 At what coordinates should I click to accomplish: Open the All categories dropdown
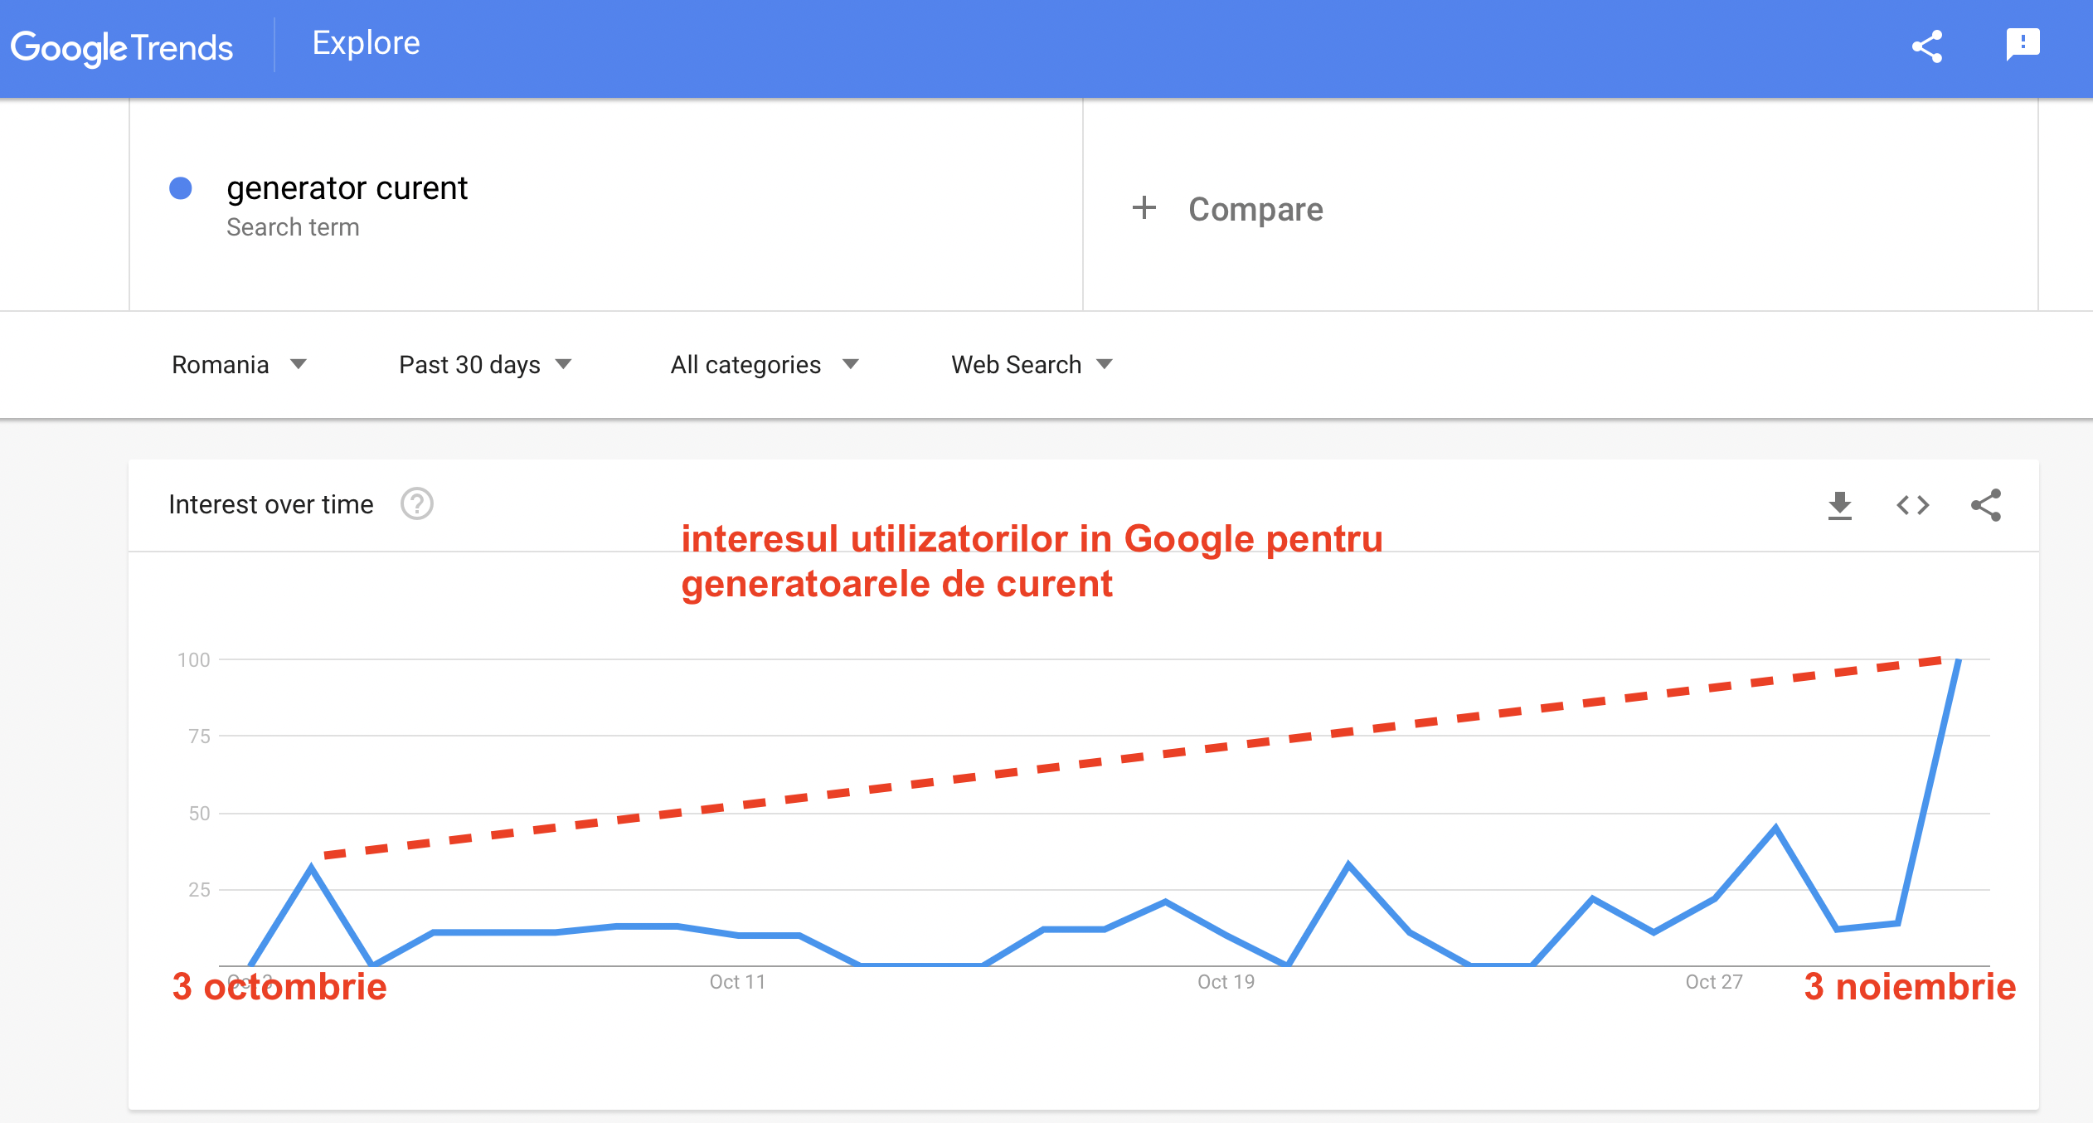click(764, 365)
